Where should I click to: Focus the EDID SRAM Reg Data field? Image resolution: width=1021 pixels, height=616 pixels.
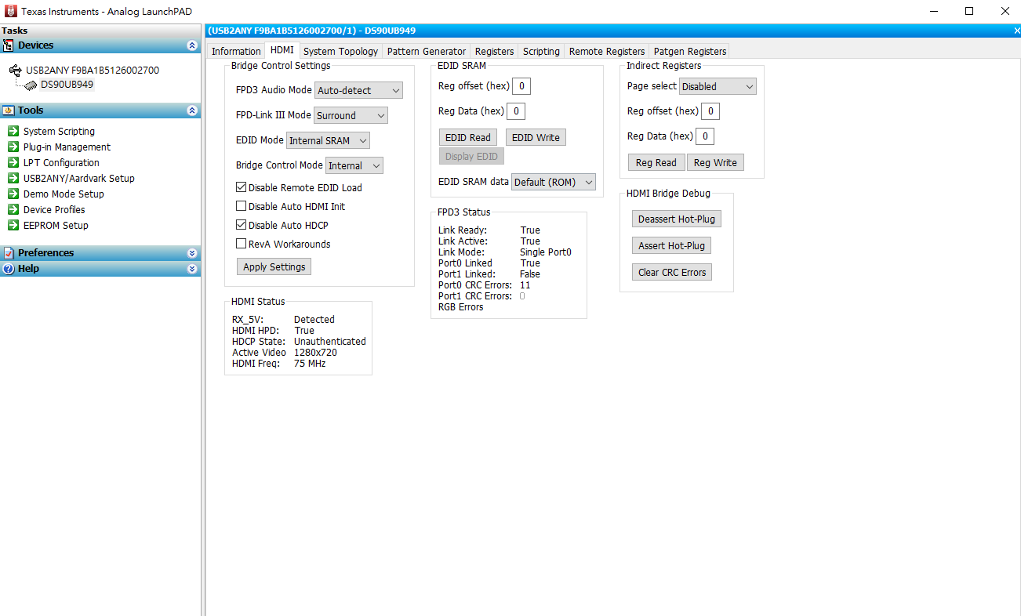[x=516, y=111]
